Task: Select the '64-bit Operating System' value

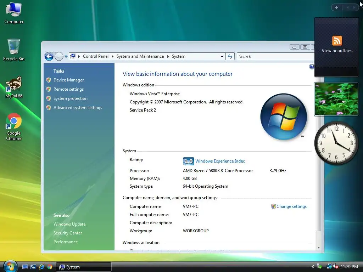Action: pyautogui.click(x=205, y=186)
